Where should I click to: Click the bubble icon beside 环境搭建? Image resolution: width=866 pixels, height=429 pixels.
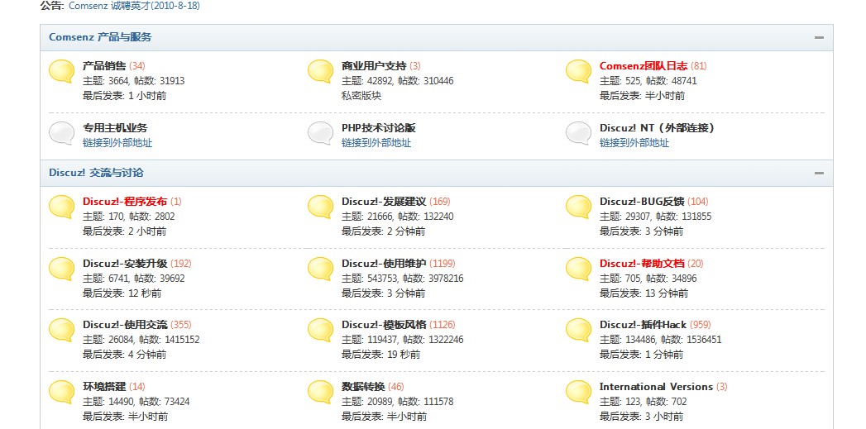[x=61, y=392]
